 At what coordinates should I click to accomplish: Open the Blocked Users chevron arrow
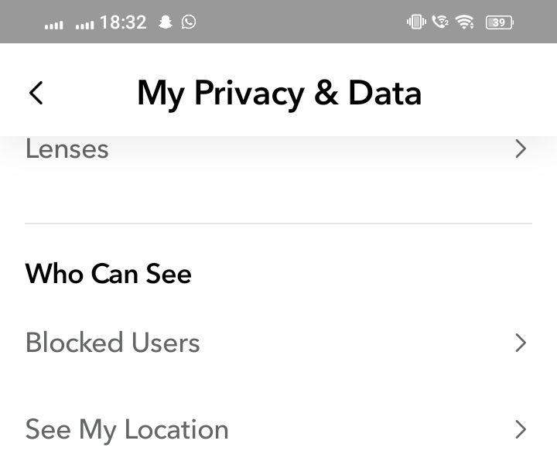521,343
